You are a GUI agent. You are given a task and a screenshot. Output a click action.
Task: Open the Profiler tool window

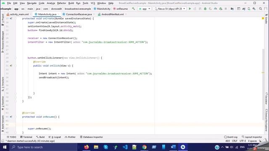coord(70,137)
